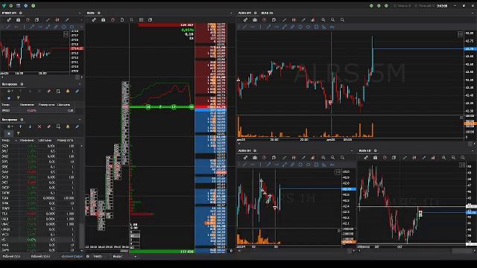Select the text annotation tool on ALRS 5M
The image size is (477, 268).
coord(332,27)
